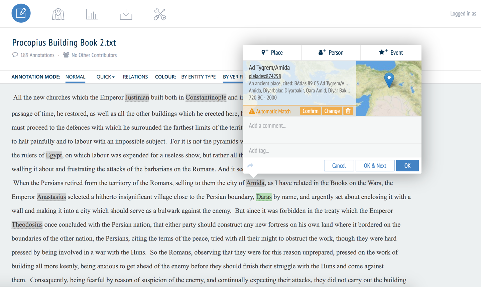
Task: Click the blue map pin marker
Action: 389,80
